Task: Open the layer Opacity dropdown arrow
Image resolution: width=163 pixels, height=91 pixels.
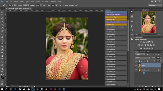Action: 161,58
